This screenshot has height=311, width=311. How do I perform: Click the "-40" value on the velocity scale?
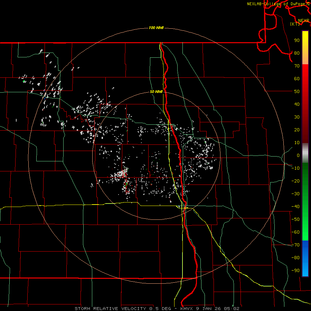[295, 207]
